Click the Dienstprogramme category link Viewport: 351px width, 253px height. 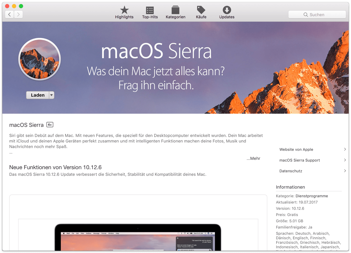[312, 196]
